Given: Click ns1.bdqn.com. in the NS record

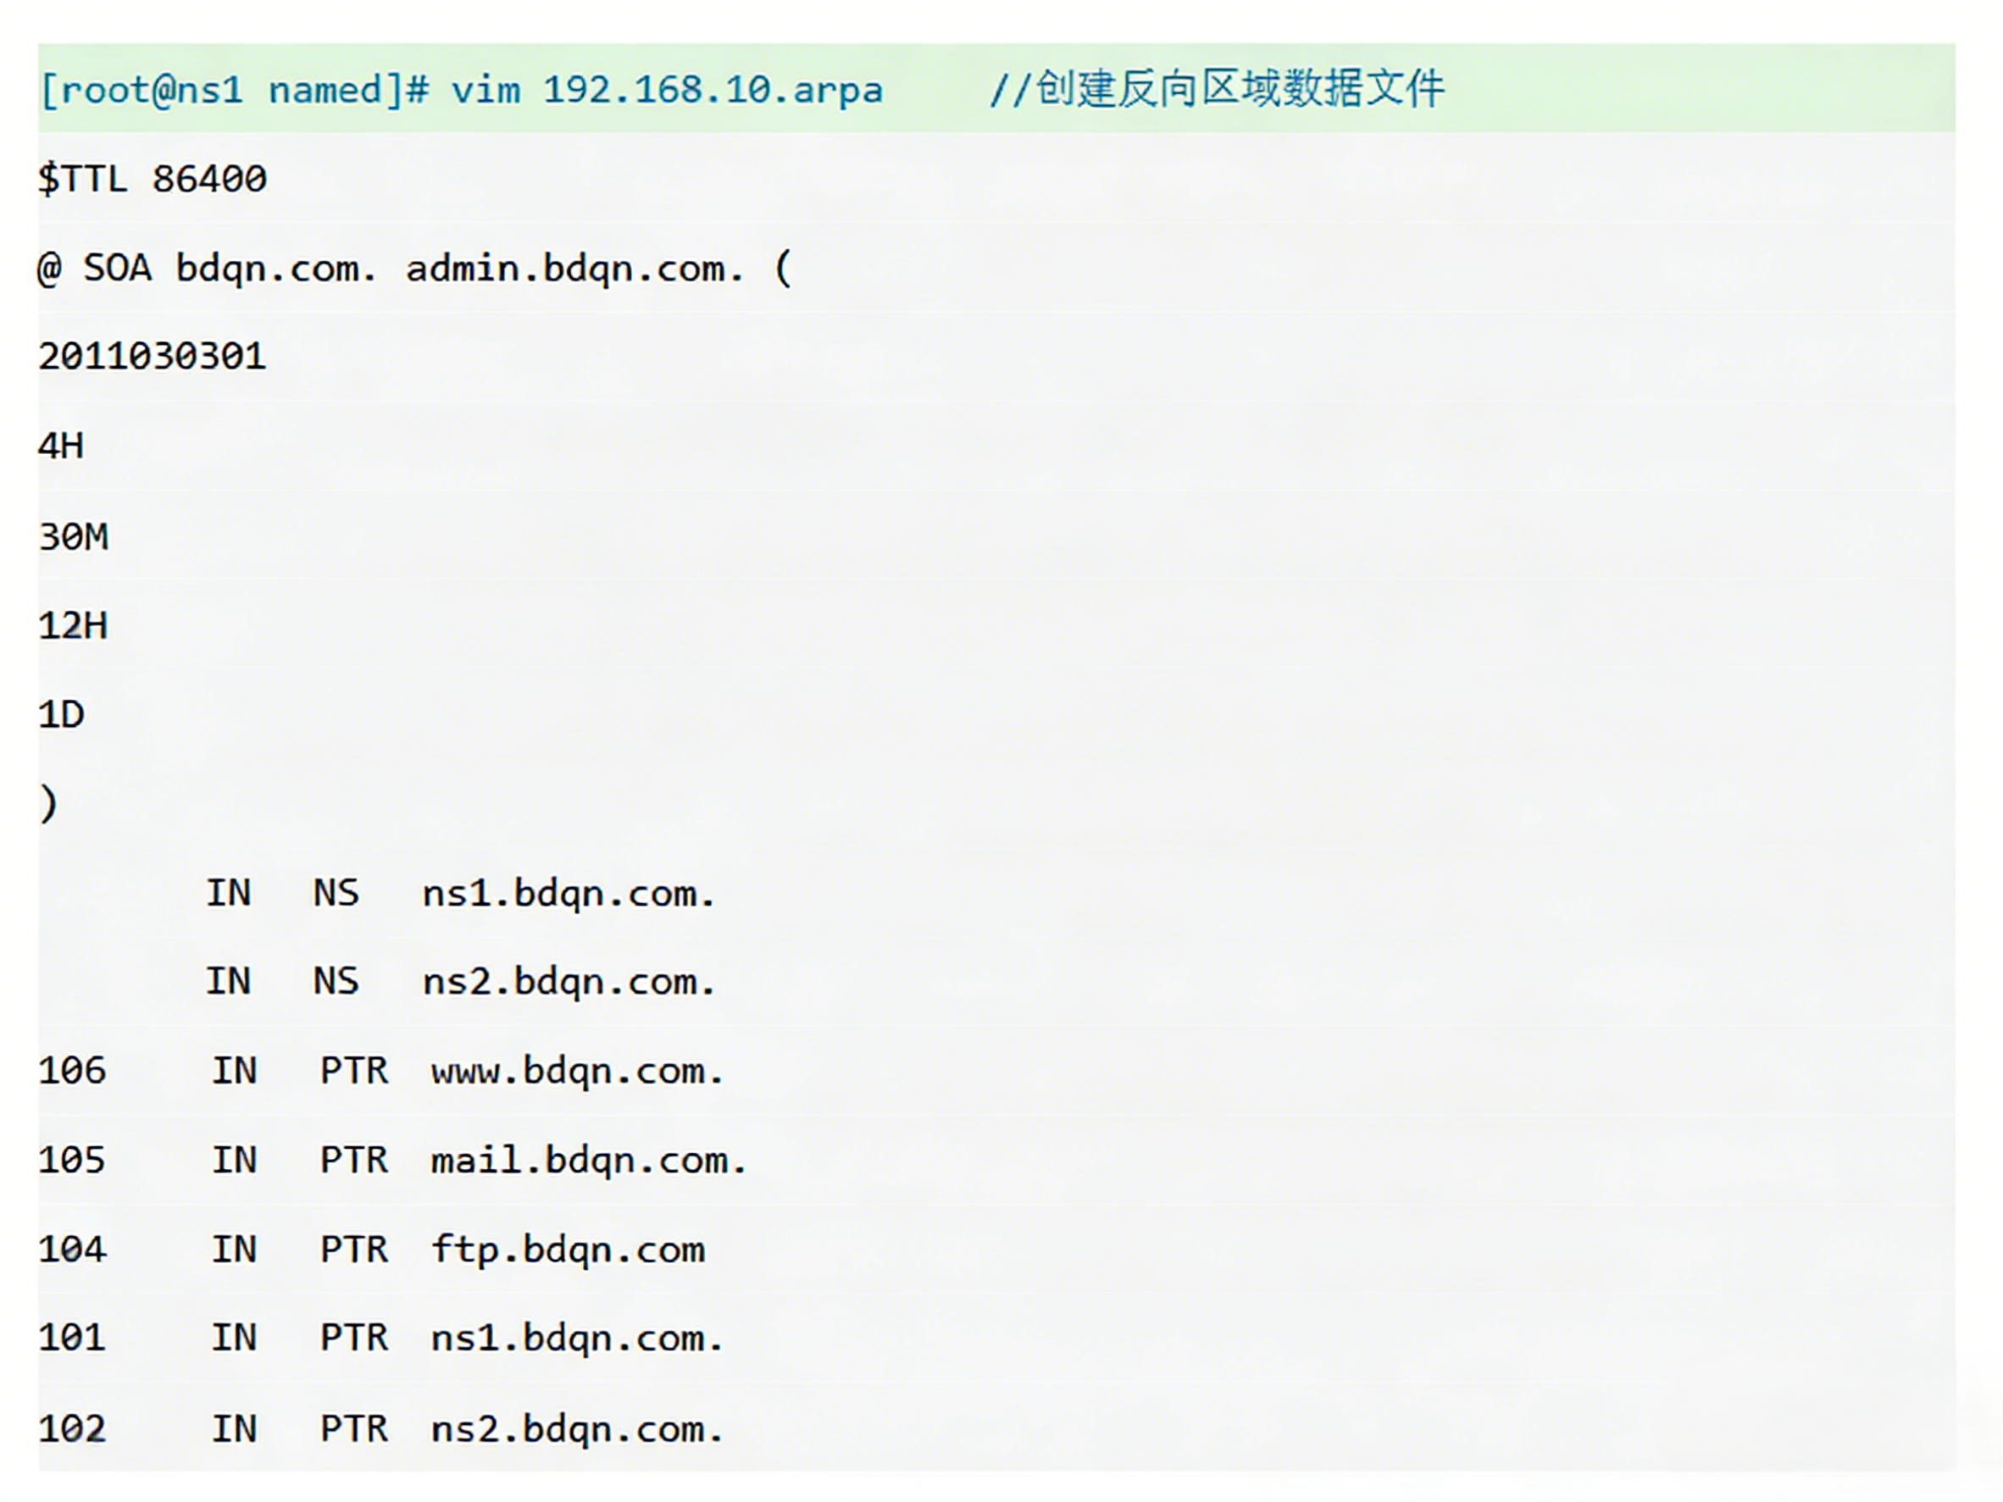Looking at the screenshot, I should pyautogui.click(x=569, y=895).
